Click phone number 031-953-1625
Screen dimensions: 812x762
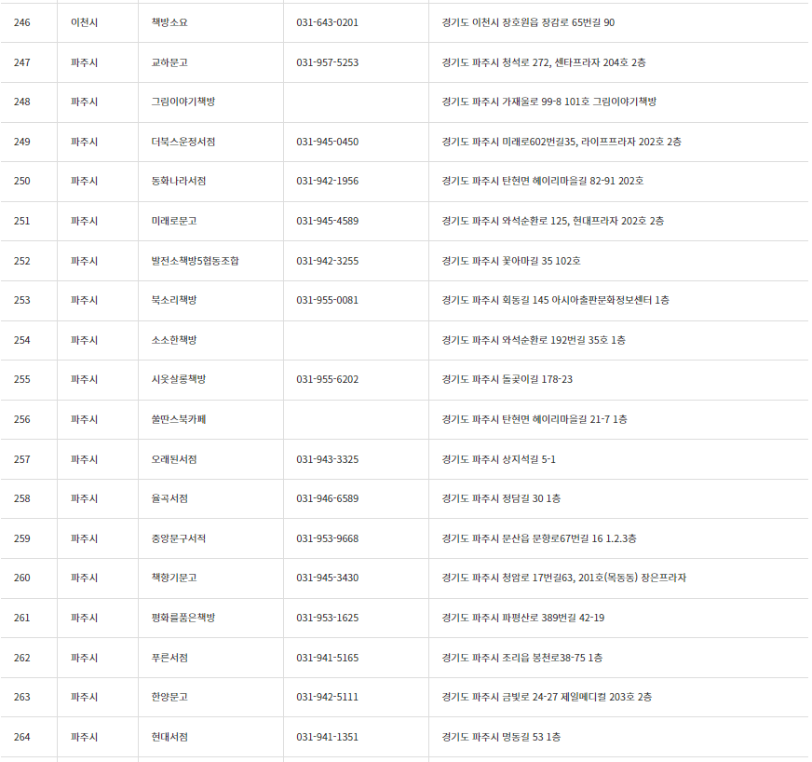point(327,618)
